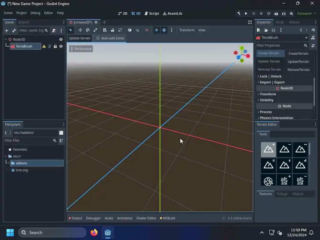Open the Project menu
The width and height of the screenshot is (320, 240).
click(x=22, y=13)
